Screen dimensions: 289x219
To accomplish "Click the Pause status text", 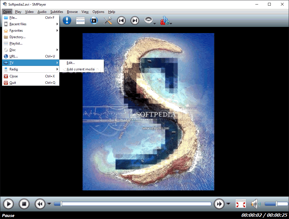I will tap(8, 216).
